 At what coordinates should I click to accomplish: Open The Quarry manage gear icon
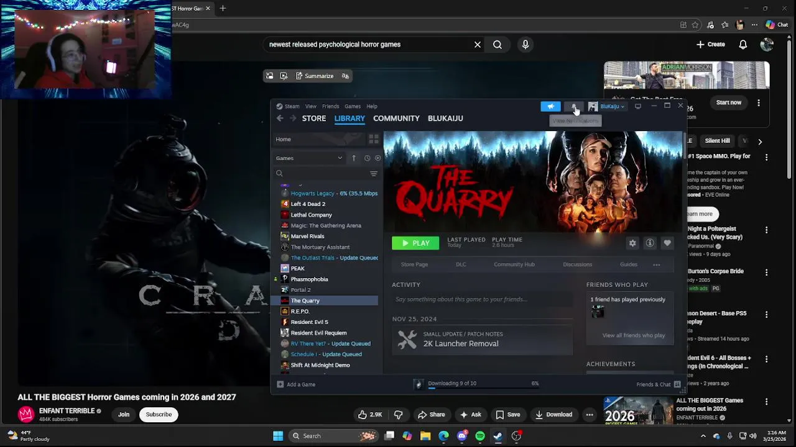(632, 243)
